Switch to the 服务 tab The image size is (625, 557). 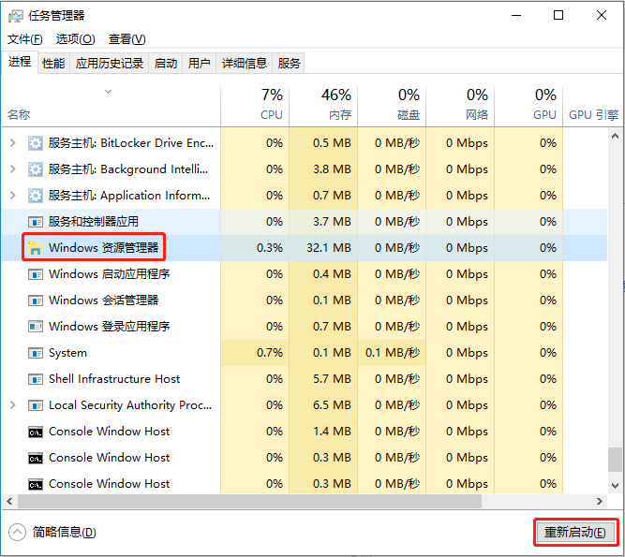tap(289, 64)
